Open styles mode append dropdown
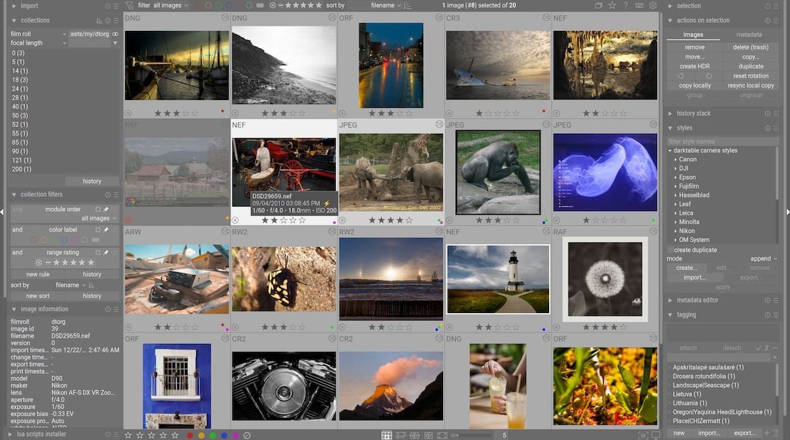Image resolution: width=790 pixels, height=440 pixels. pos(764,259)
